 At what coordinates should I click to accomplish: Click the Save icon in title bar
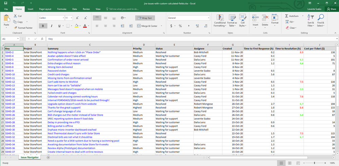[x=6, y=3]
